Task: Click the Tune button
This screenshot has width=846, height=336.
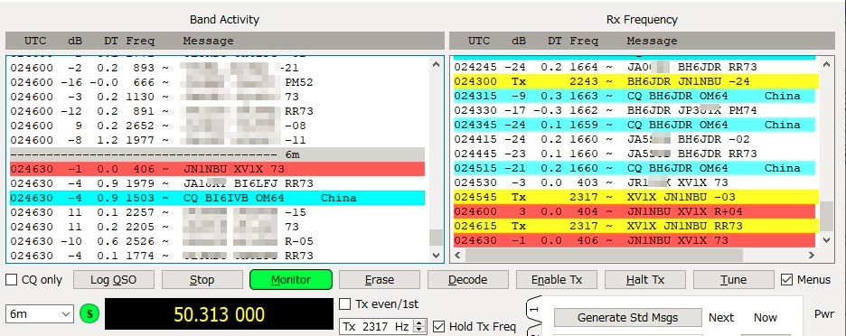Action: point(734,280)
